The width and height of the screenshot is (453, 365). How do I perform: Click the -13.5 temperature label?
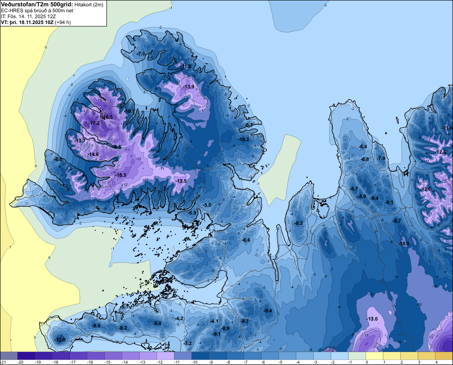(x=181, y=181)
